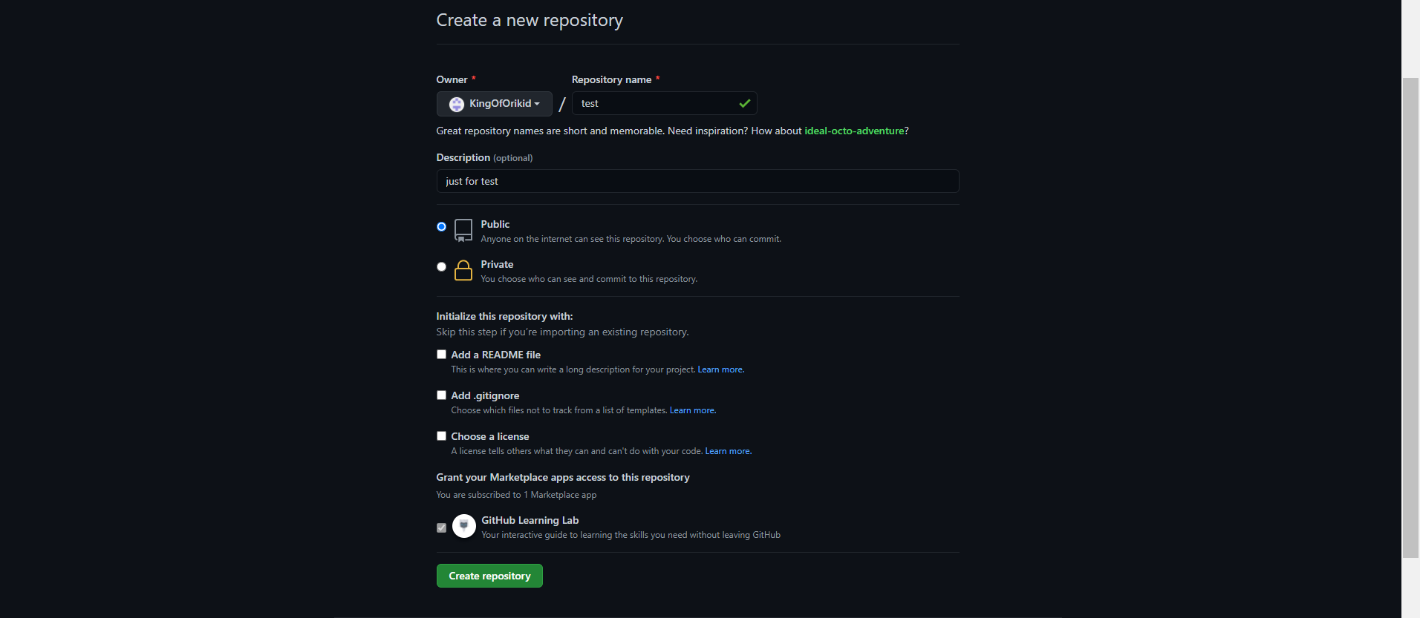Click 'Choose a license' label
The image size is (1420, 618).
click(490, 436)
